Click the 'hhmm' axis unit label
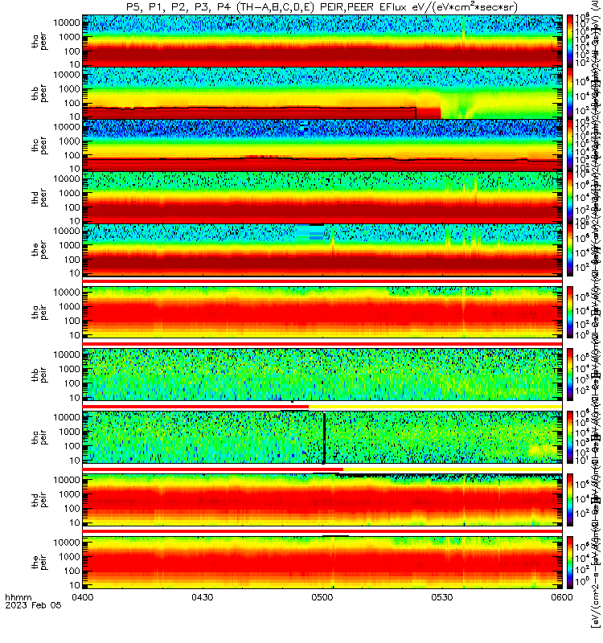The image size is (603, 643). (18, 597)
